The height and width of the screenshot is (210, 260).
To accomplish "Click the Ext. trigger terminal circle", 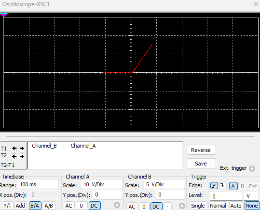I will 252,168.
